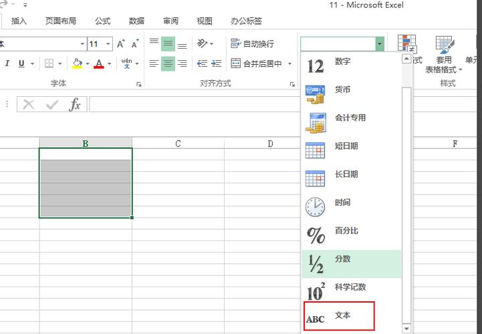
Task: Pick the 会计专用 accounting format
Action: point(352,123)
